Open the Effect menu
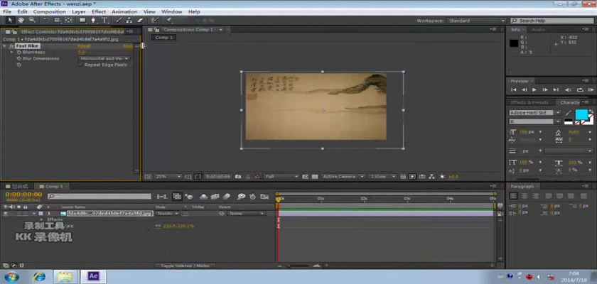 tap(99, 12)
